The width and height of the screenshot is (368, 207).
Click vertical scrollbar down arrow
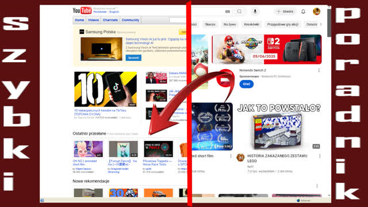[x=329, y=195]
